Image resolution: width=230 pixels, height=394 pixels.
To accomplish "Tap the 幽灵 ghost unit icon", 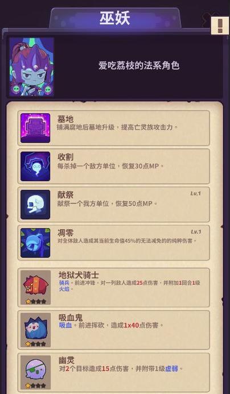I will point(35,372).
